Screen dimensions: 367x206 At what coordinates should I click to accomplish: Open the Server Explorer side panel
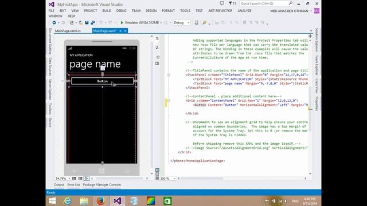(50, 89)
